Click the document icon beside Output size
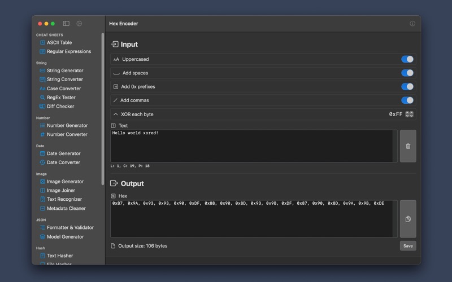Viewport: 452px width, 282px height. click(x=113, y=246)
